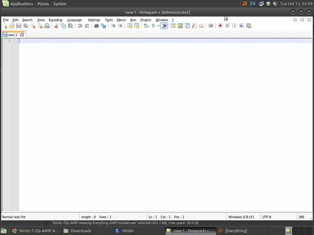
Task: Click inside the editor on line 1
Action: pyautogui.click(x=165, y=41)
